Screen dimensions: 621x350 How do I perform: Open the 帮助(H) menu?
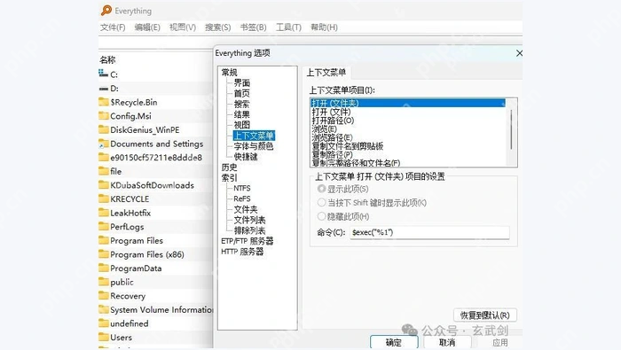[324, 27]
